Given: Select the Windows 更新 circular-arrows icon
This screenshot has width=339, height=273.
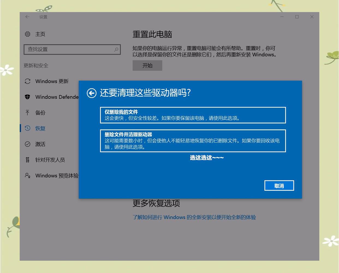Looking at the screenshot, I should tap(27, 81).
